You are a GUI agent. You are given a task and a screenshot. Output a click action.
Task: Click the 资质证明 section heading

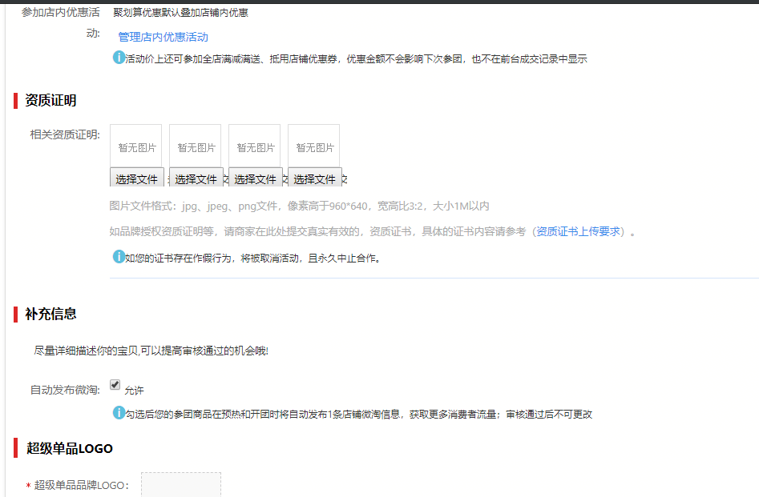coord(50,101)
